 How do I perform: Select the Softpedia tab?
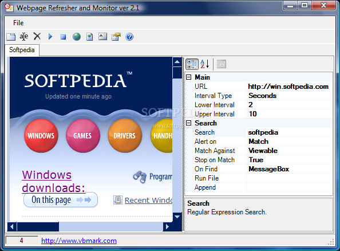pyautogui.click(x=22, y=50)
